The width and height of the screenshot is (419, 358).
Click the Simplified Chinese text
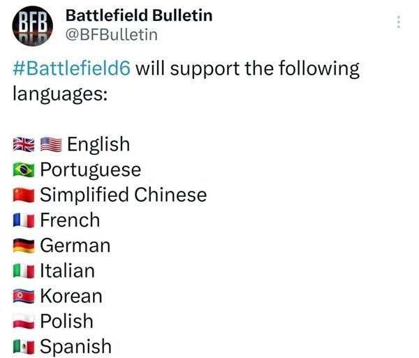coord(123,195)
